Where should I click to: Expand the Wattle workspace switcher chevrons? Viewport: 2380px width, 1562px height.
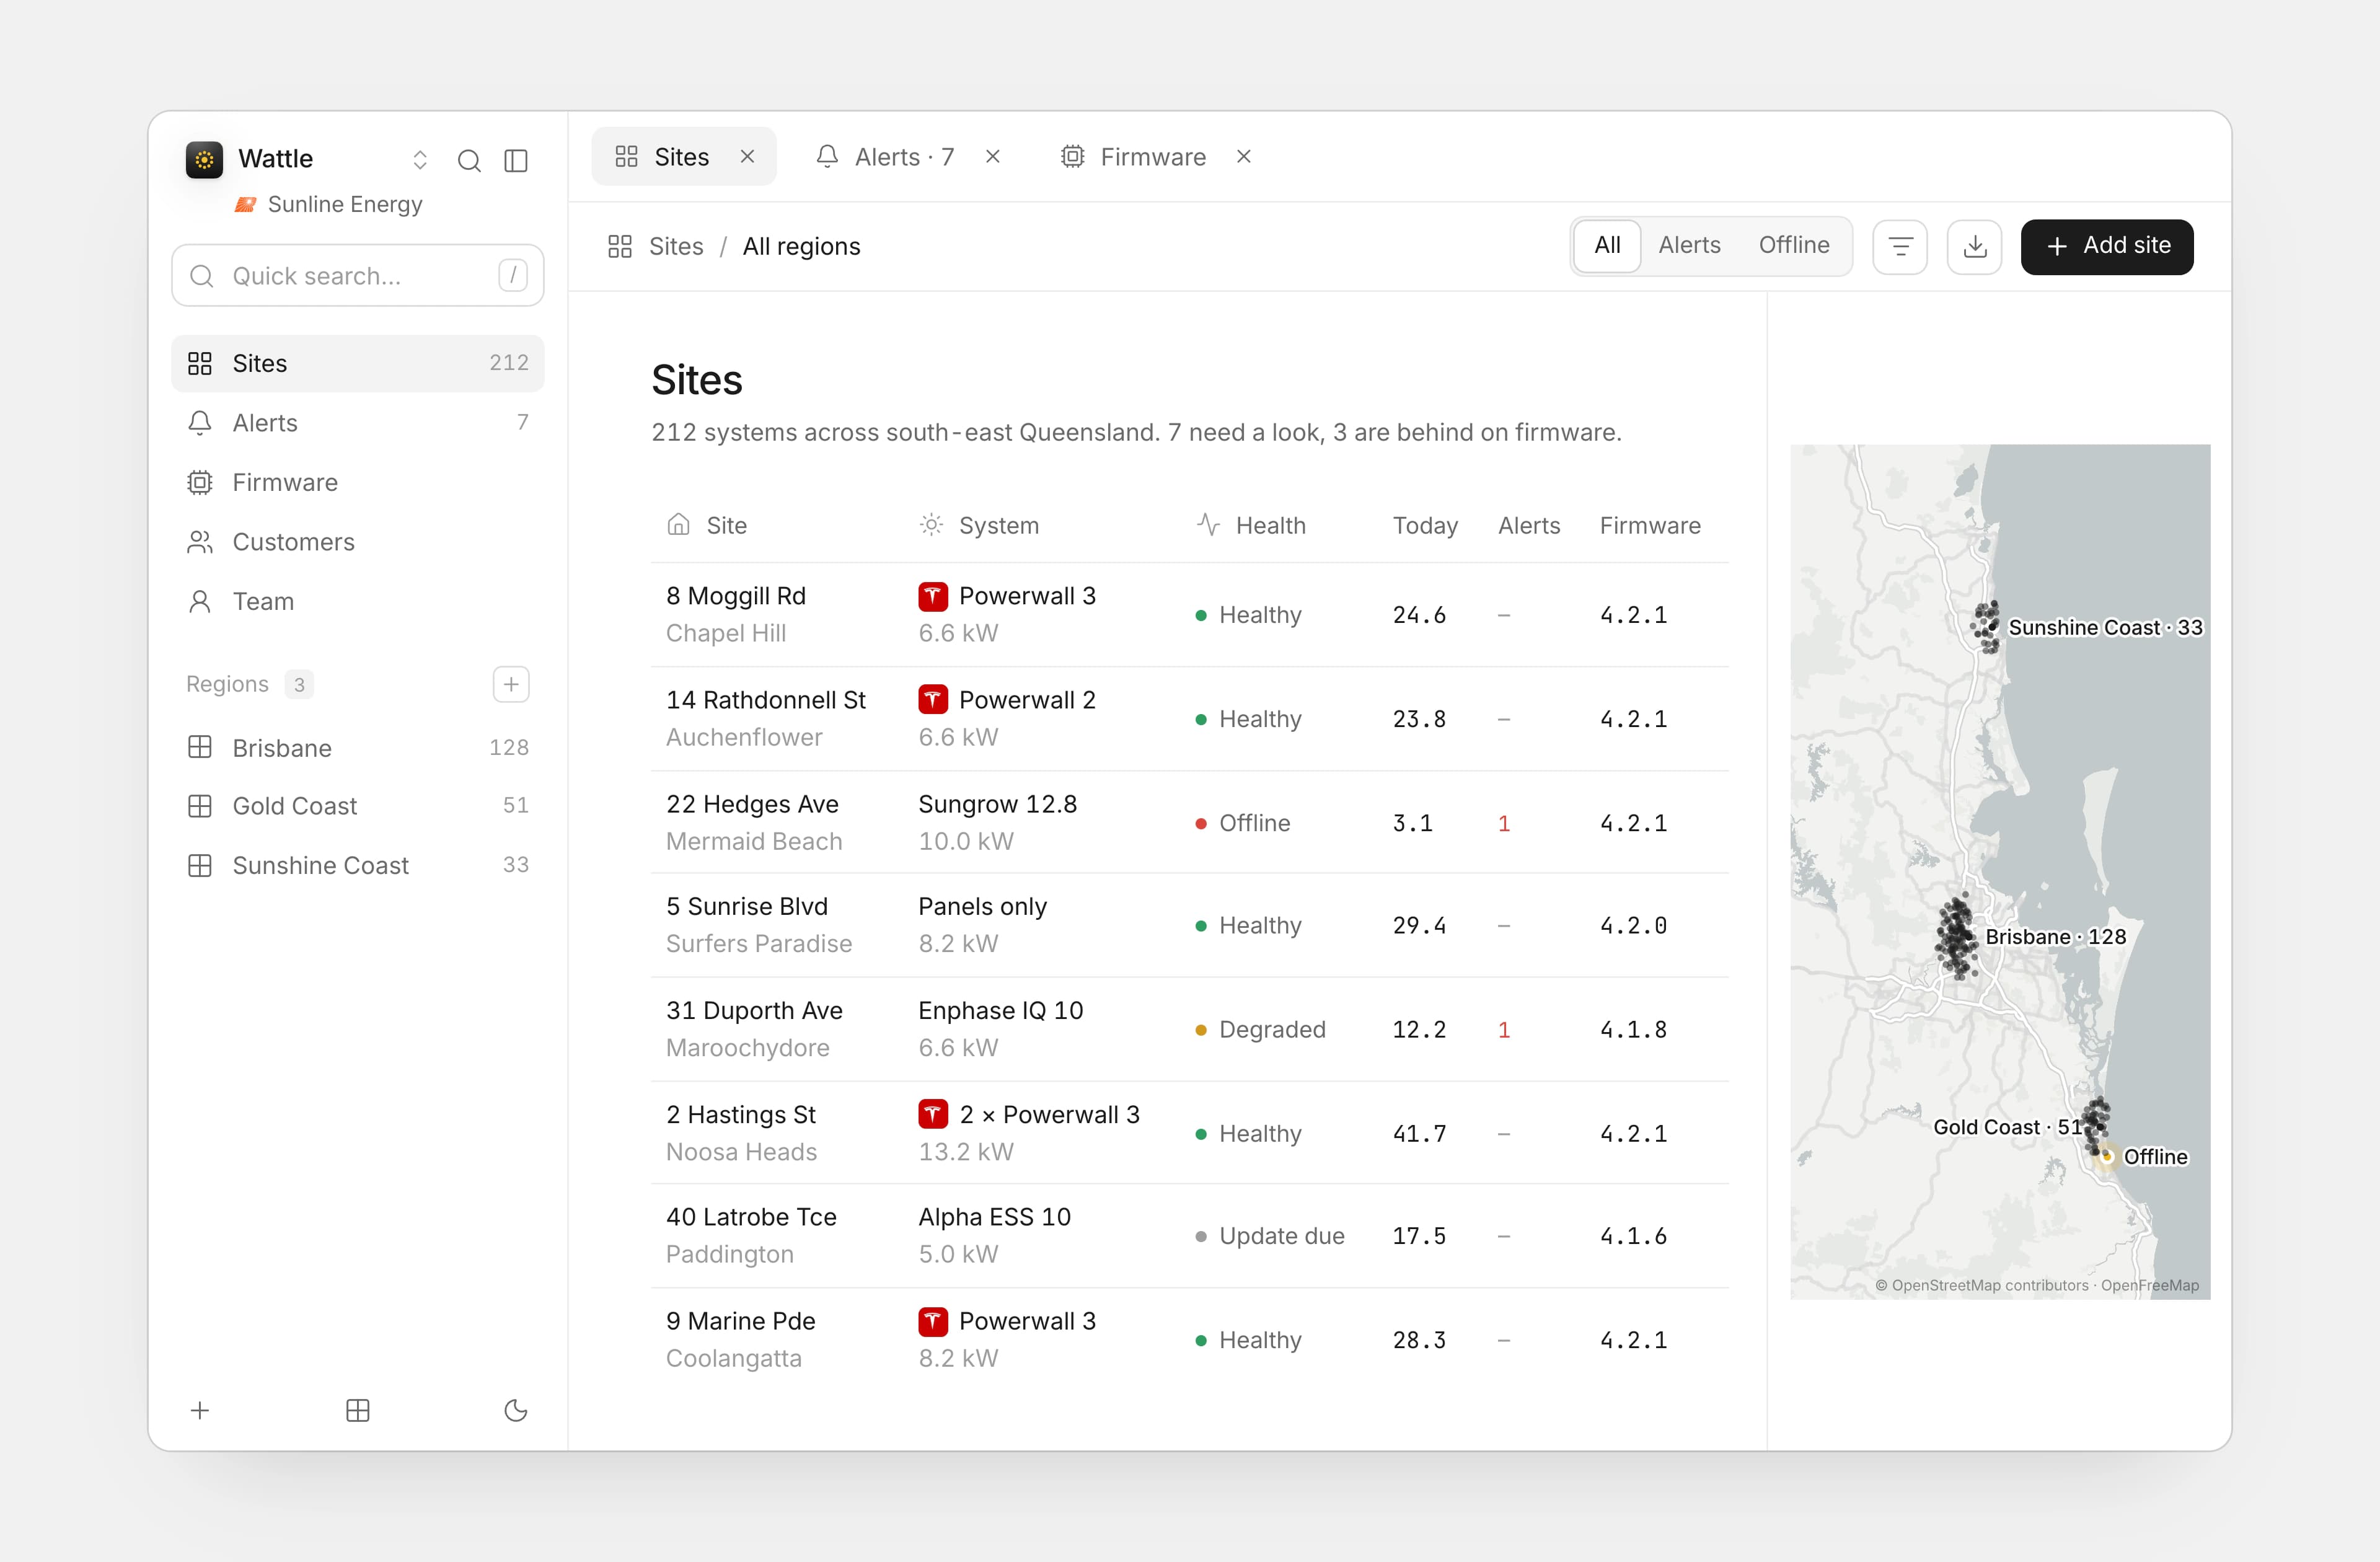420,160
